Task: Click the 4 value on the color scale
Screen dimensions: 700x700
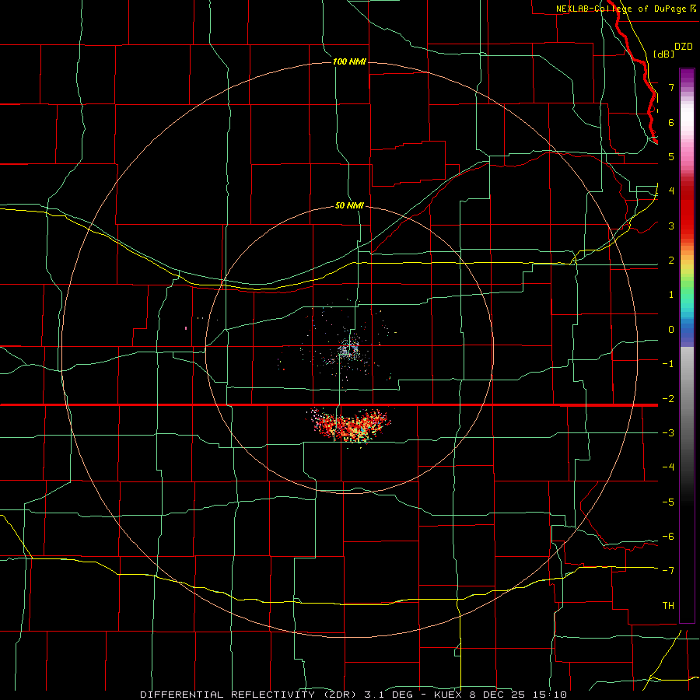Action: [x=671, y=191]
